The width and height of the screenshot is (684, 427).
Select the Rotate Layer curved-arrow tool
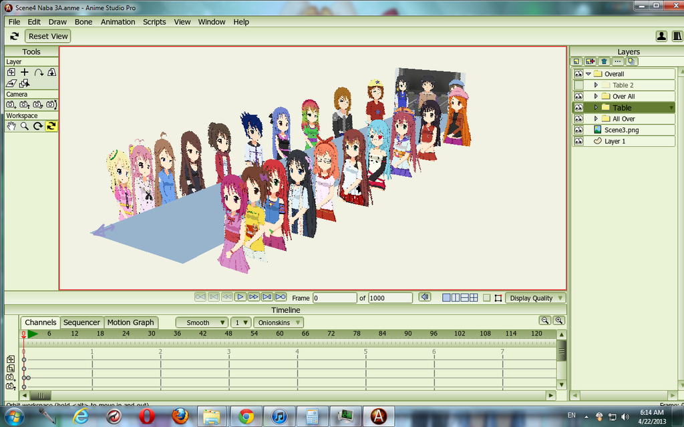[38, 72]
